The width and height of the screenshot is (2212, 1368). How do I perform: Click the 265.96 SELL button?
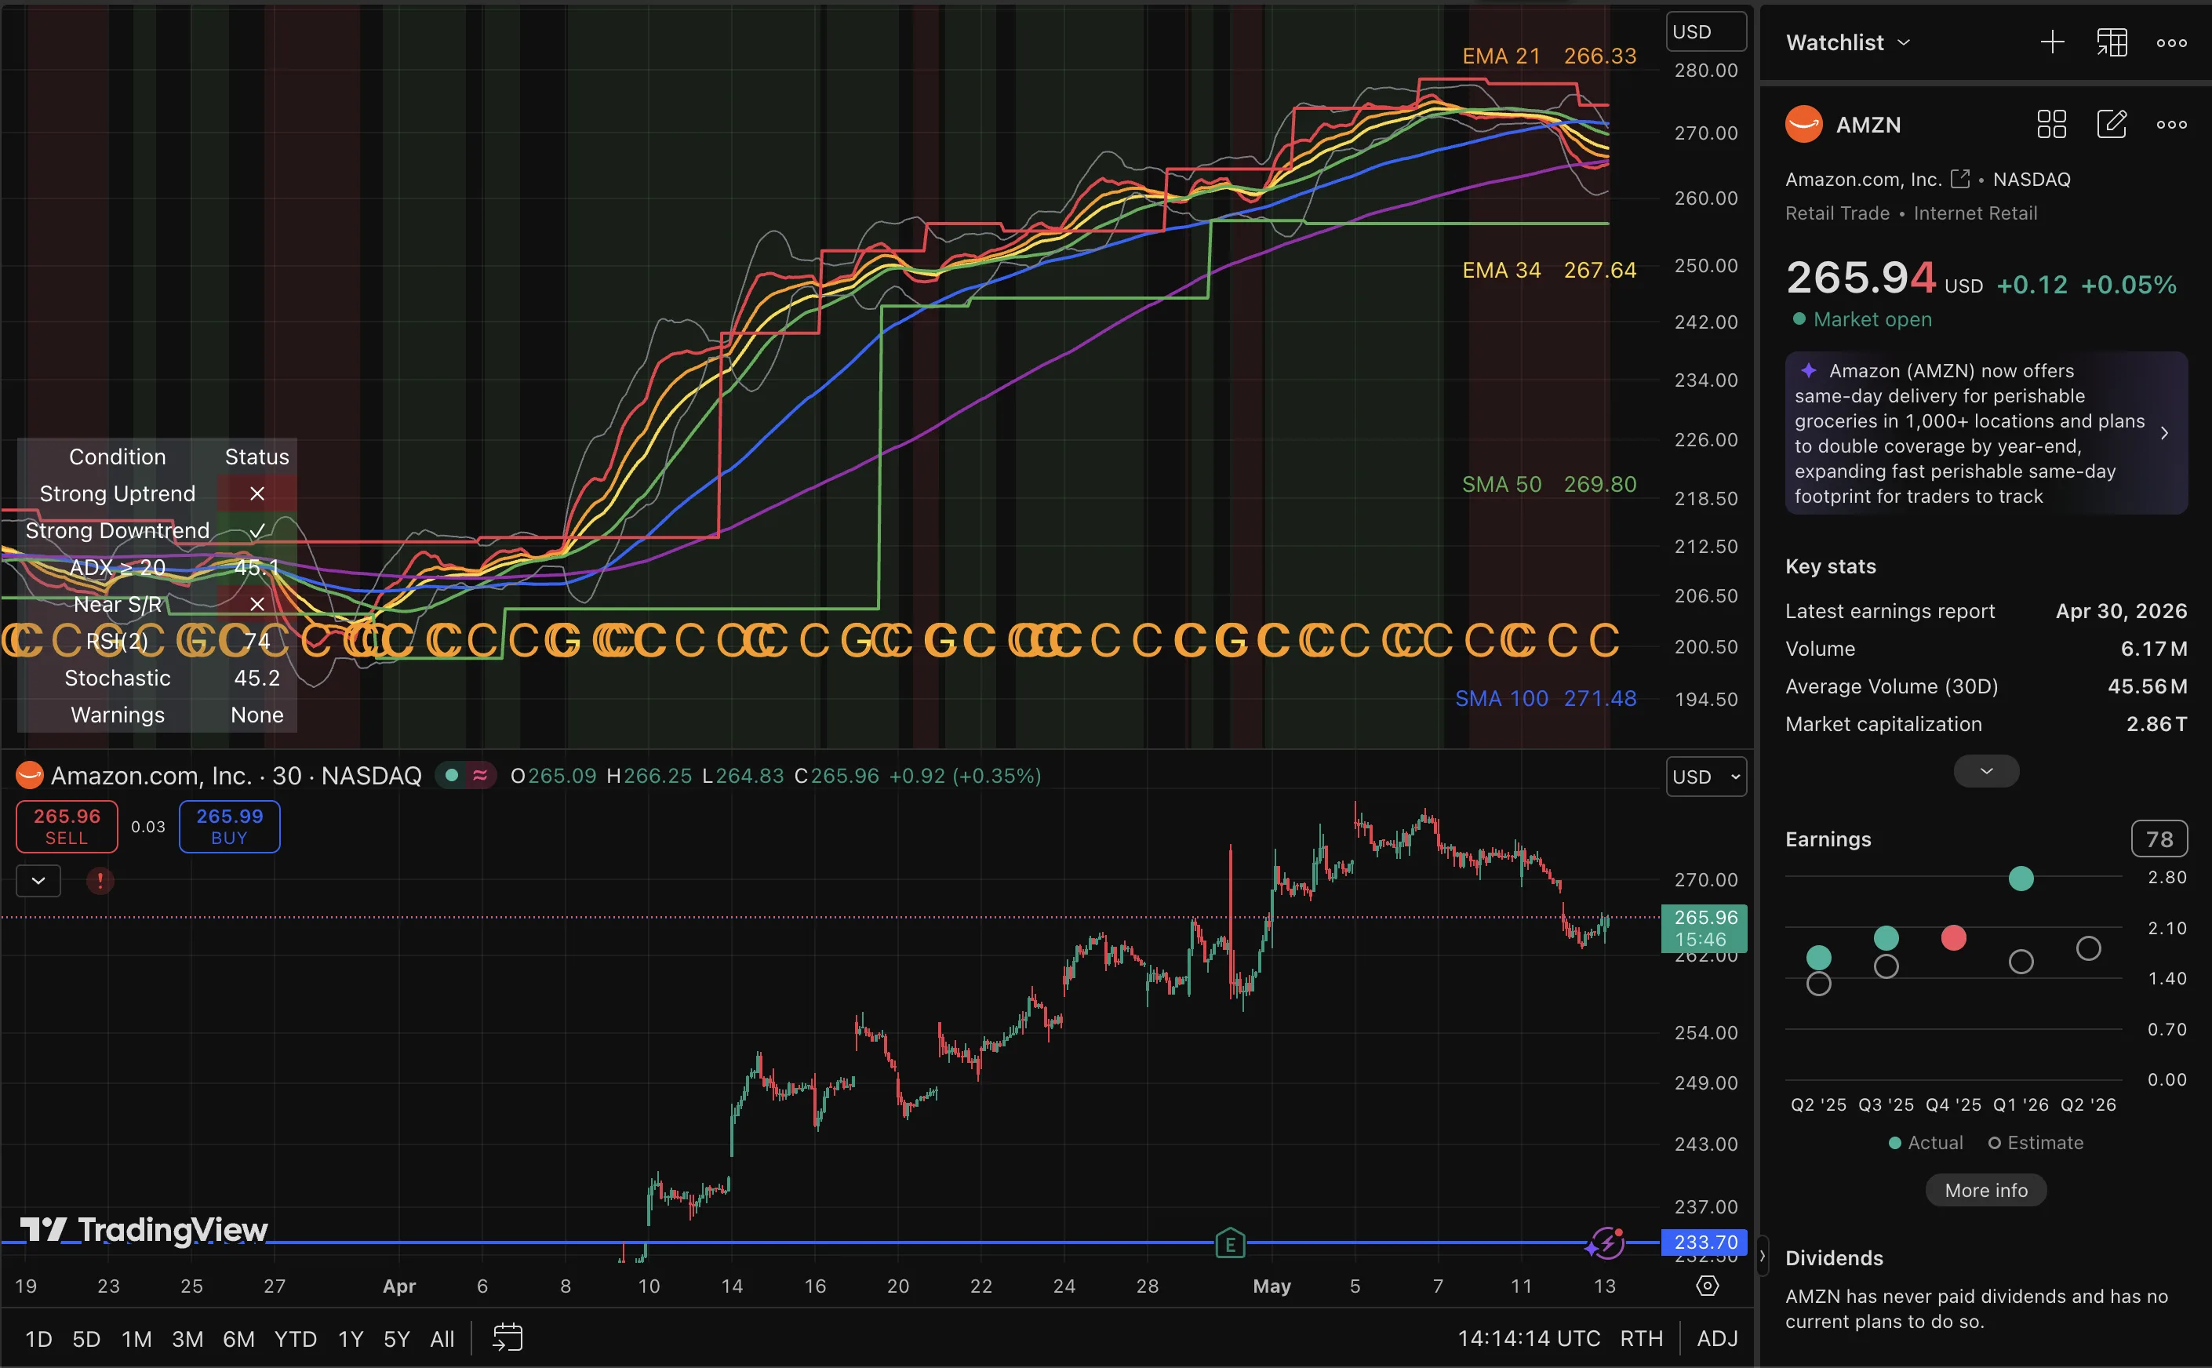67,826
